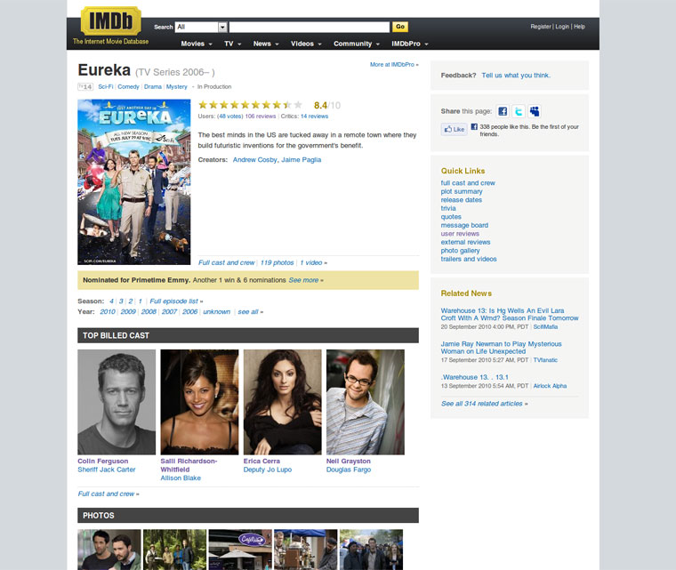Viewport: 676px width, 570px height.
Task: Select year 2006 episodes
Action: pos(189,312)
